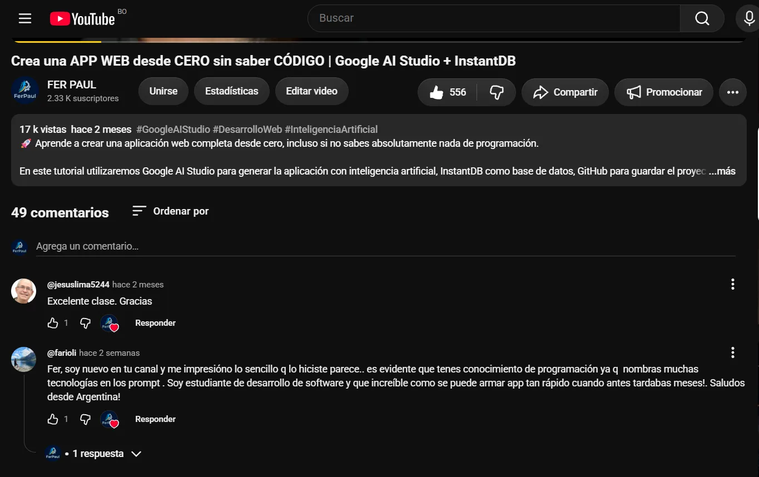Dislike the video with thumbs-down icon
The height and width of the screenshot is (477, 759).
(497, 92)
